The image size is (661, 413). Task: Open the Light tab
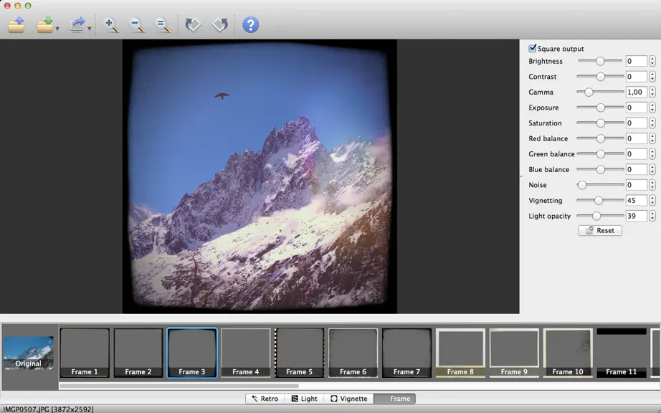[x=305, y=398]
